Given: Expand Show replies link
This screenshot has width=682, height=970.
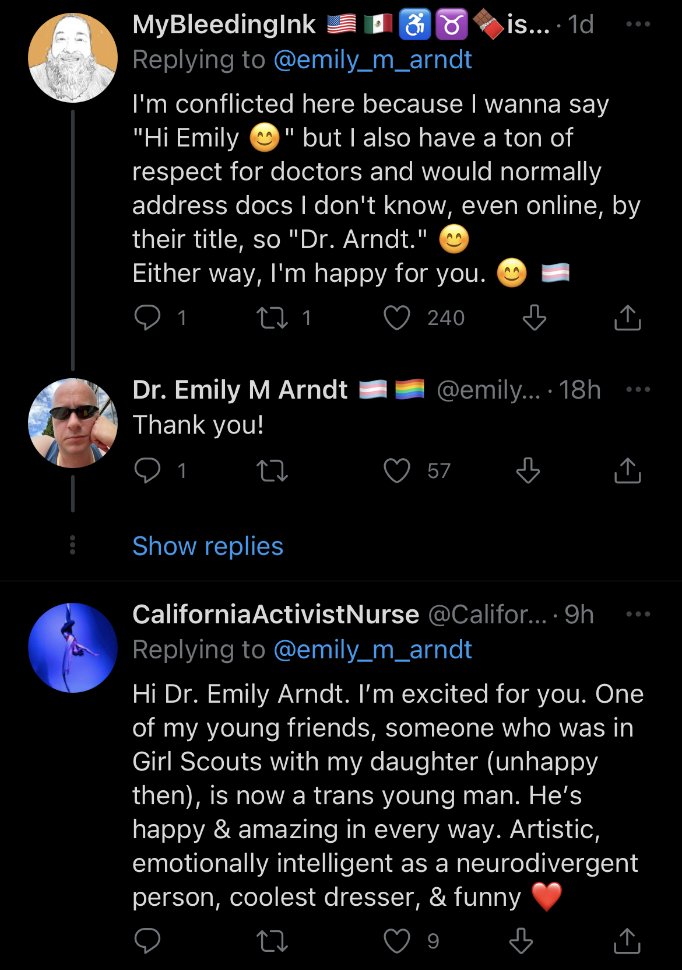Looking at the screenshot, I should [208, 546].
